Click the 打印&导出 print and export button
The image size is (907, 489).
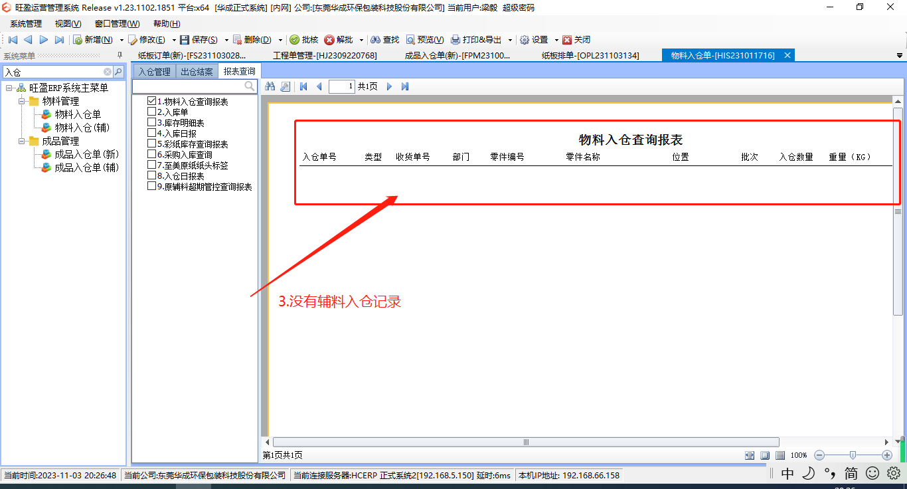476,40
